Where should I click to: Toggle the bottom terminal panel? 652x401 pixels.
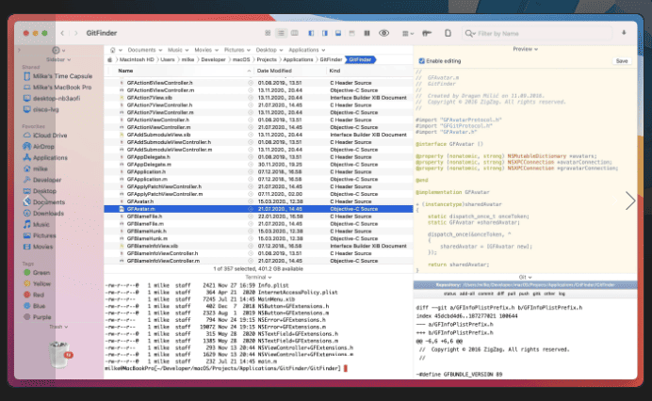(338, 33)
